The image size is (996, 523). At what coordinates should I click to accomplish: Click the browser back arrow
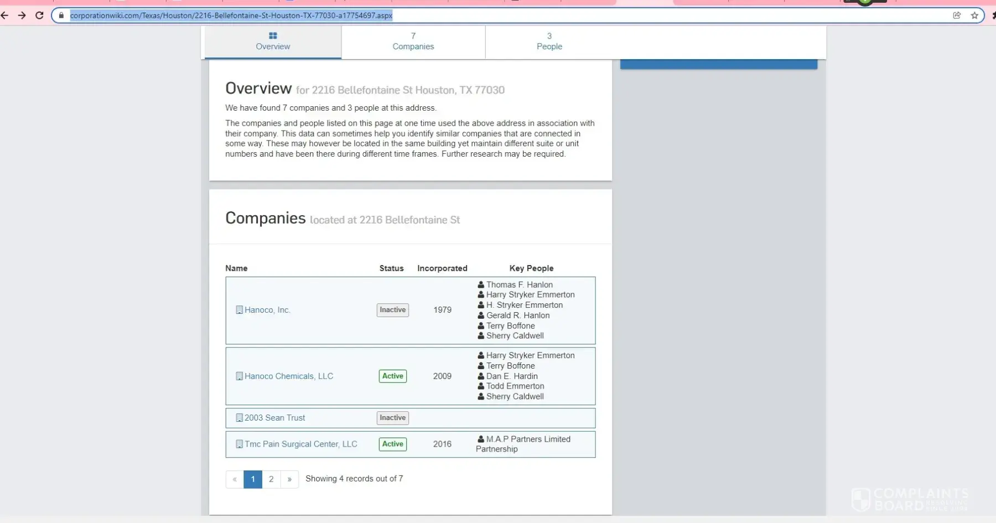[5, 15]
